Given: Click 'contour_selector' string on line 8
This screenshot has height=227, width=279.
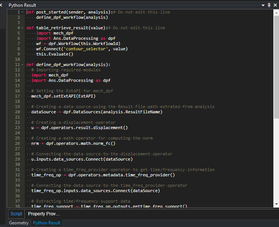Looking at the screenshot, I should (86, 49).
